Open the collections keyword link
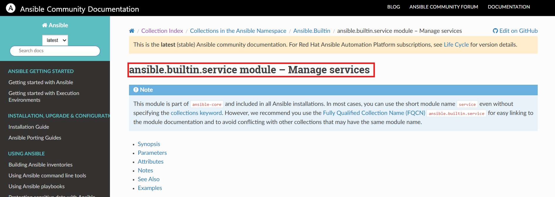Viewport: 555px width, 197px height. 196,113
